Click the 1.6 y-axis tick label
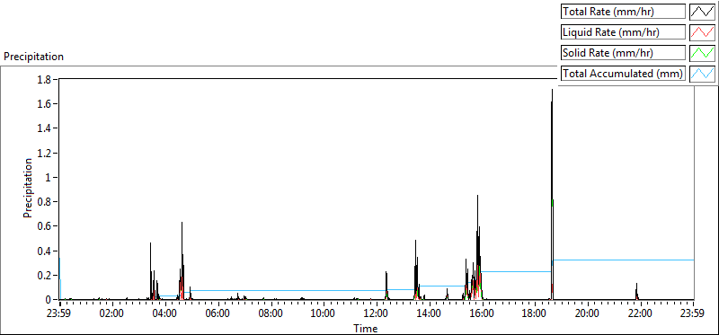Viewport: 719px width, 335px height. click(x=44, y=104)
